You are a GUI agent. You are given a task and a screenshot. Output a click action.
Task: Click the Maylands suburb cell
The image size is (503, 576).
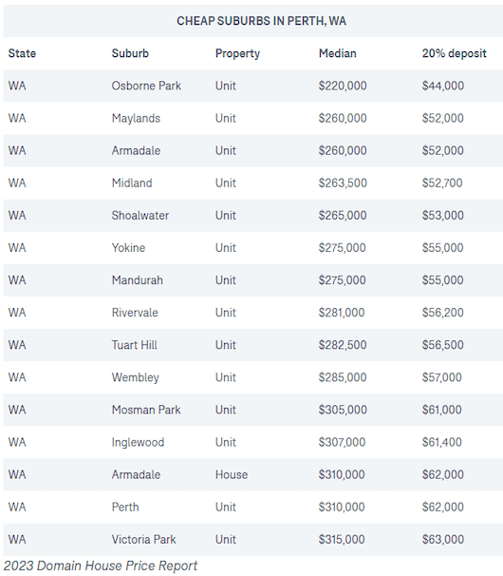click(x=136, y=118)
